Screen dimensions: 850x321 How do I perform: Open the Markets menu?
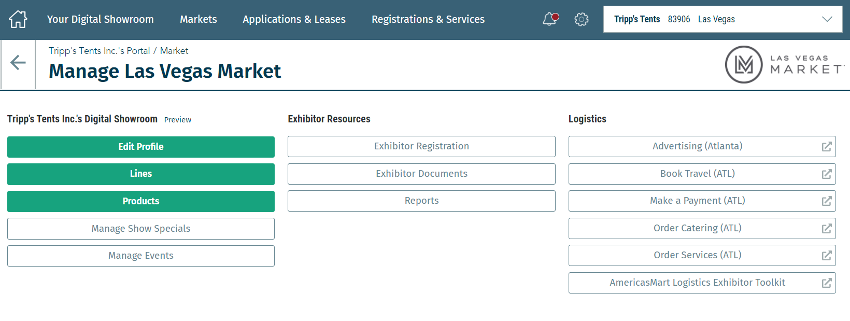(199, 19)
